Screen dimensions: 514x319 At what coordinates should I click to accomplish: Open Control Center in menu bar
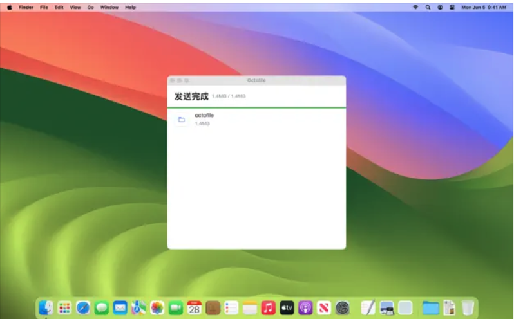point(452,7)
